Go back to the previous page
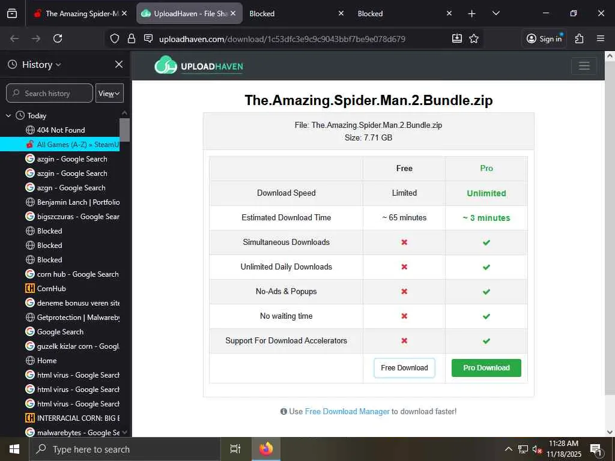Viewport: 615px width, 461px height. point(14,38)
